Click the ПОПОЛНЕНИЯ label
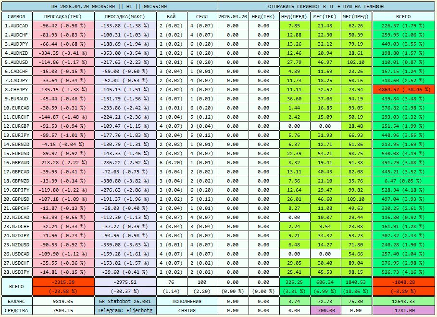The image size is (437, 317). tap(187, 301)
